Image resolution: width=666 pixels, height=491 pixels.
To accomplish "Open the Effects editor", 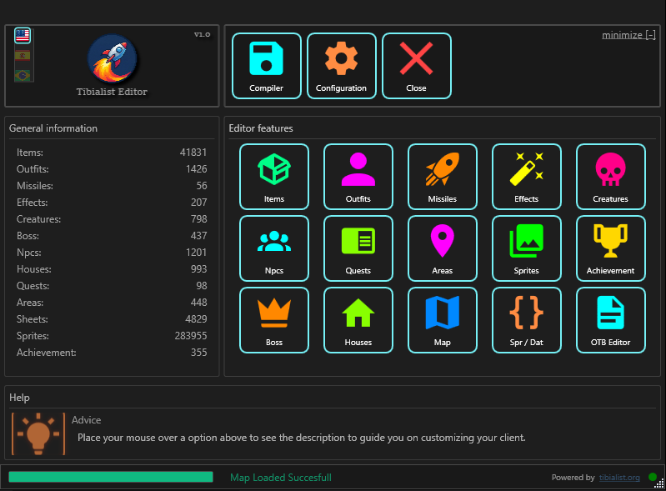I will [x=526, y=177].
